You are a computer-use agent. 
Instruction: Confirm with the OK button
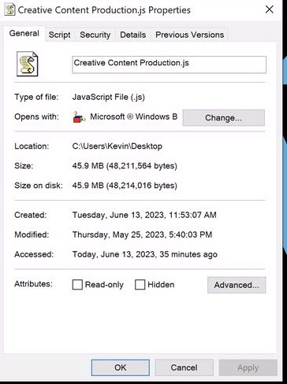tap(121, 367)
